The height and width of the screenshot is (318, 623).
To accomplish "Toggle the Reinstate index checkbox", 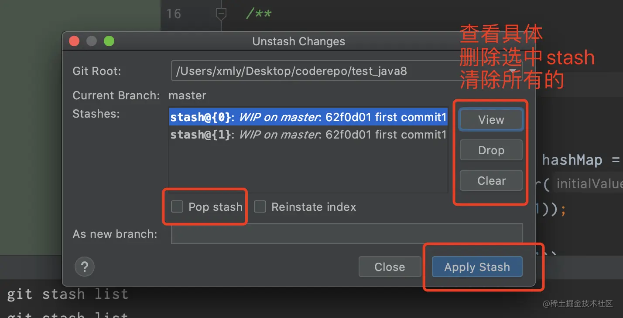I will [260, 206].
